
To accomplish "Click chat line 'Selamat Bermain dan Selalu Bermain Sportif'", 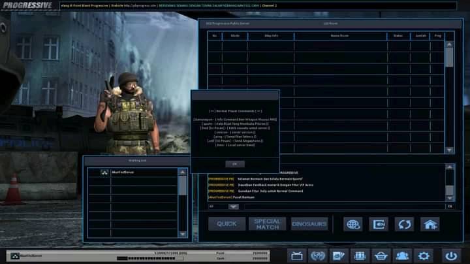I will tap(270, 179).
